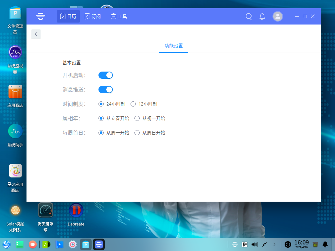Choose 从立春开始 for zodiac year
Screen dimensions: 335x251
[114, 118]
